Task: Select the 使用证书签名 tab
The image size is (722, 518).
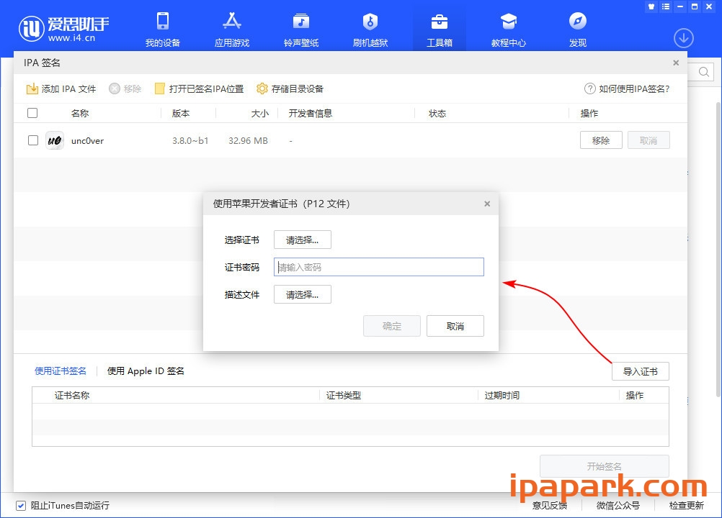Action: pyautogui.click(x=61, y=371)
